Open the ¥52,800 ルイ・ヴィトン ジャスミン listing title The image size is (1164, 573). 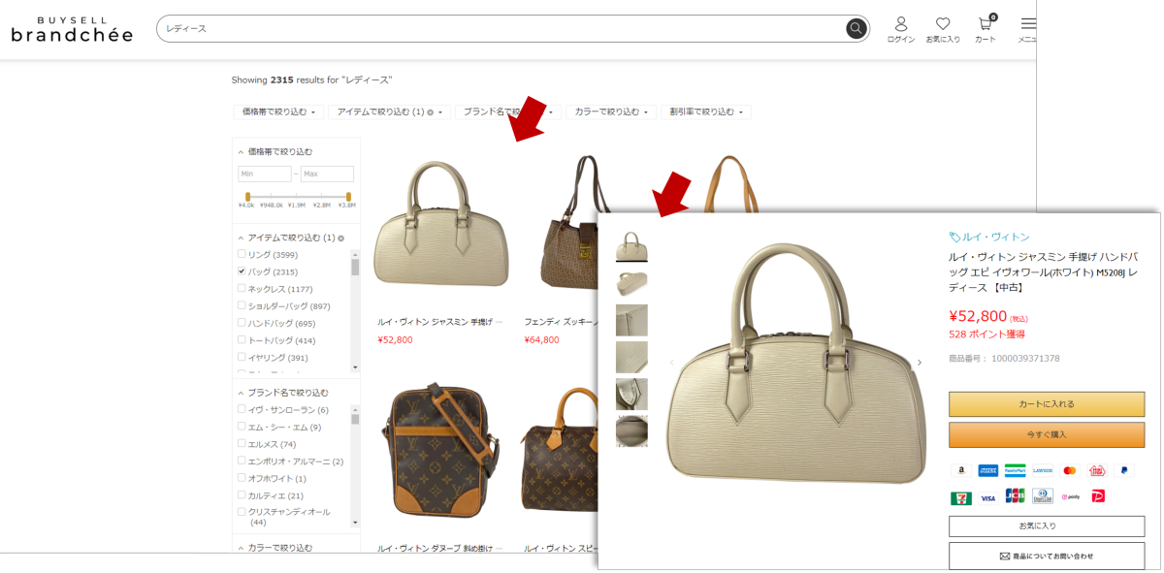[x=440, y=321]
